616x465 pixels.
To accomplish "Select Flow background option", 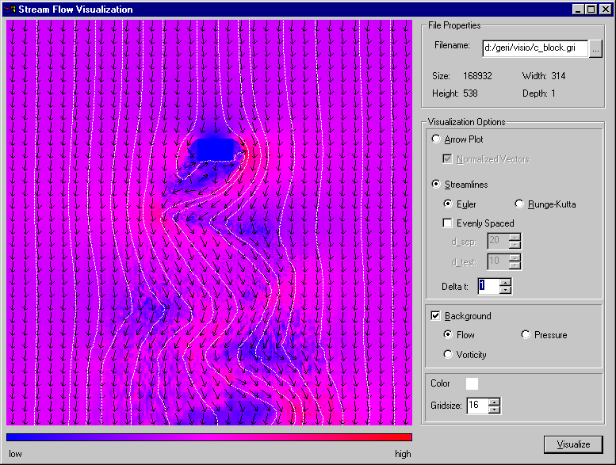I will 449,335.
